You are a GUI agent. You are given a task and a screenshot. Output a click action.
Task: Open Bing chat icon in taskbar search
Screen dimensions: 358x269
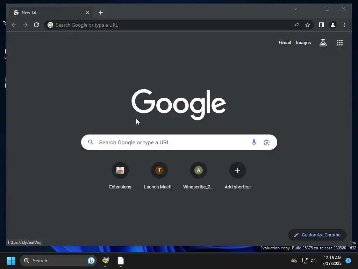[91, 261]
